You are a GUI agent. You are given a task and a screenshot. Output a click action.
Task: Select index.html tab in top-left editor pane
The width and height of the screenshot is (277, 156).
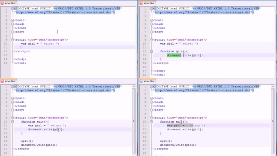(9, 3)
